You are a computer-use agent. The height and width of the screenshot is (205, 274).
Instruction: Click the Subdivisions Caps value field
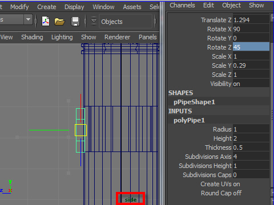pos(251,175)
